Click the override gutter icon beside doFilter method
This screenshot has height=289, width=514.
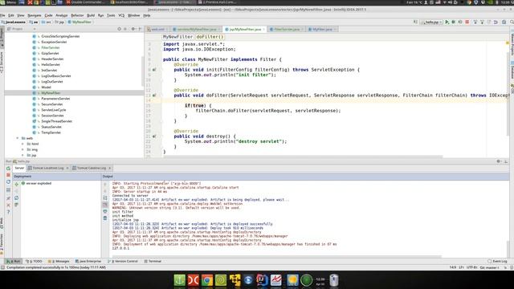(x=154, y=96)
